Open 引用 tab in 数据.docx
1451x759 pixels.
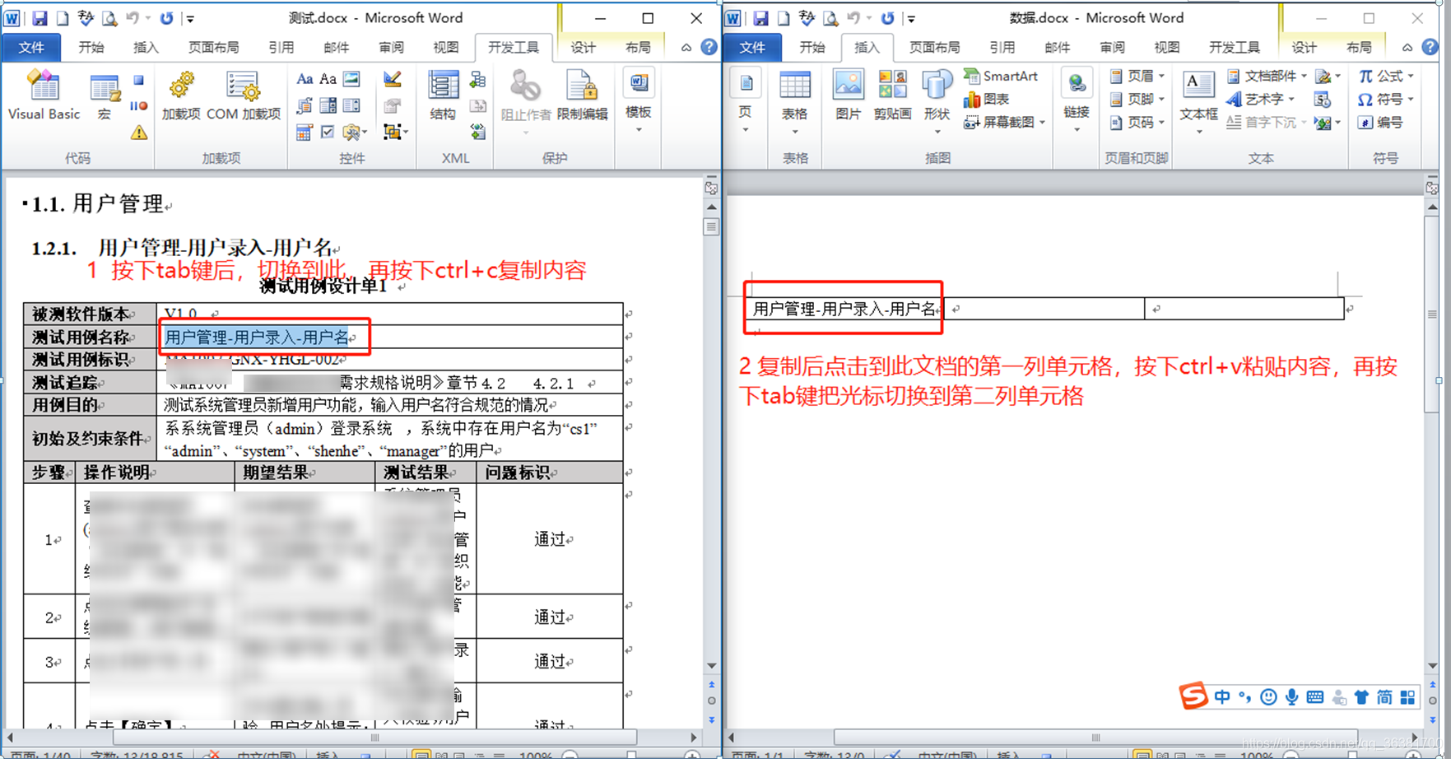coord(1002,48)
